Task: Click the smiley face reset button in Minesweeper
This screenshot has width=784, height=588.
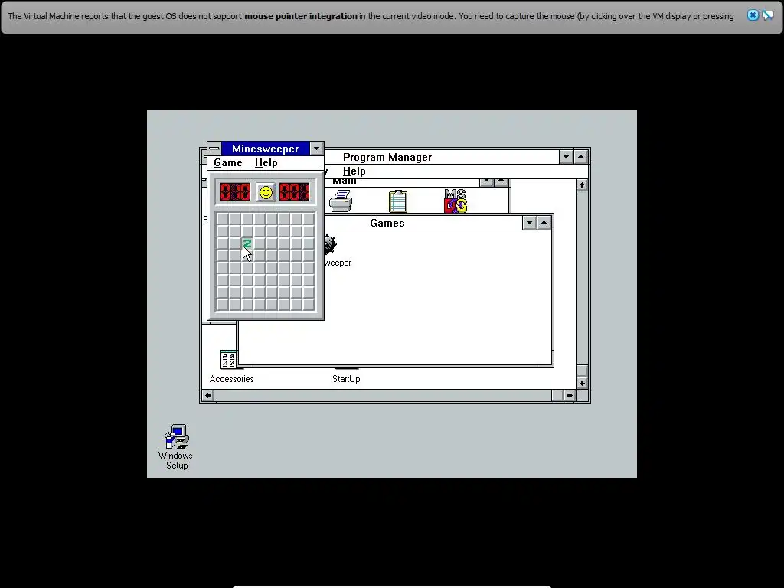Action: (x=266, y=192)
